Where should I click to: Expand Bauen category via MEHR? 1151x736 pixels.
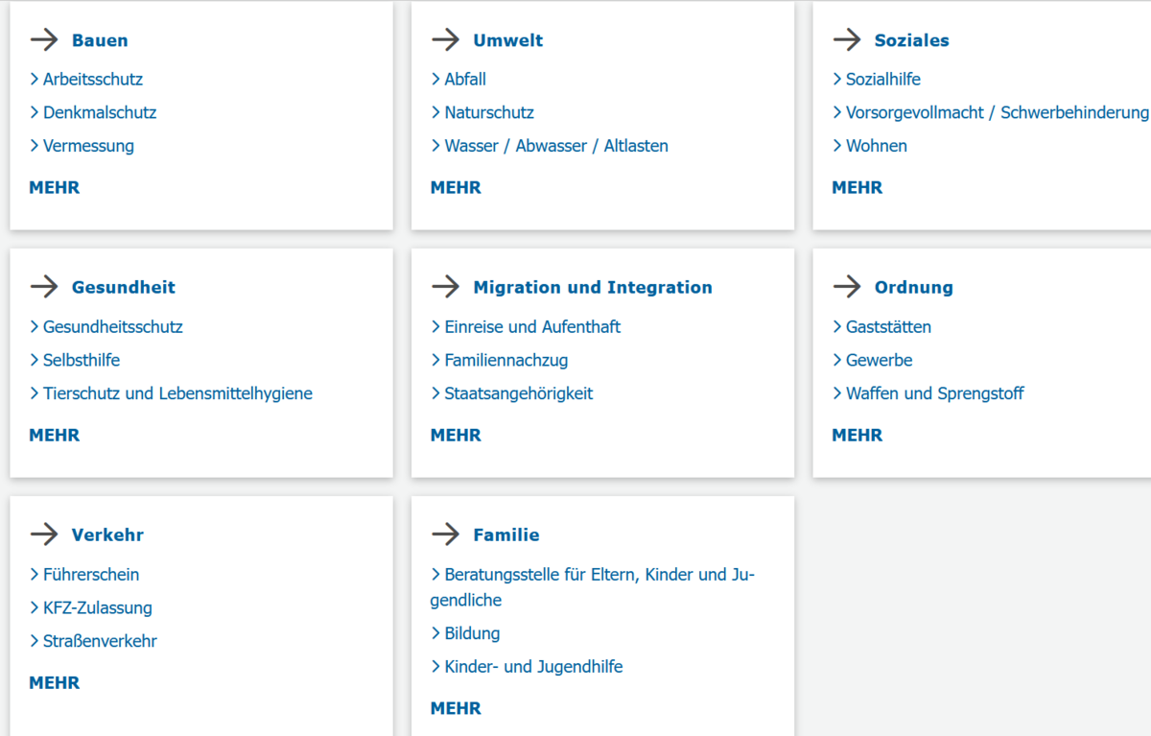point(55,188)
